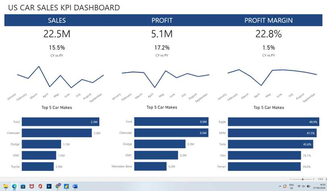Click the 5.1M profit total card
The image size is (327, 191).
[x=162, y=34]
